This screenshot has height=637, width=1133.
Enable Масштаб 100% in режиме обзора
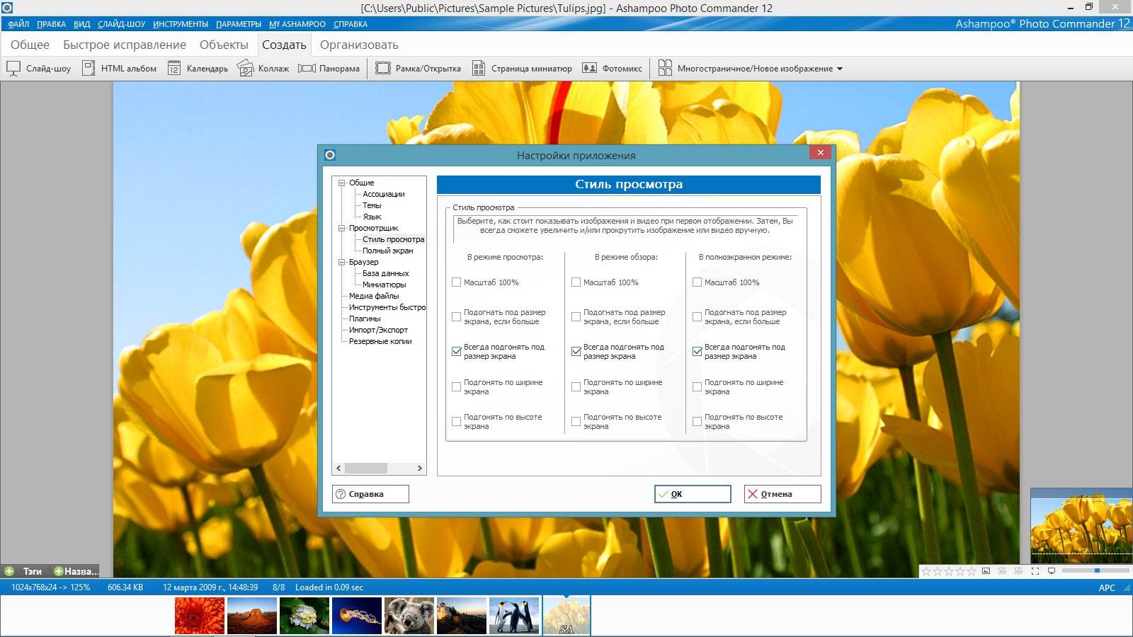(576, 282)
